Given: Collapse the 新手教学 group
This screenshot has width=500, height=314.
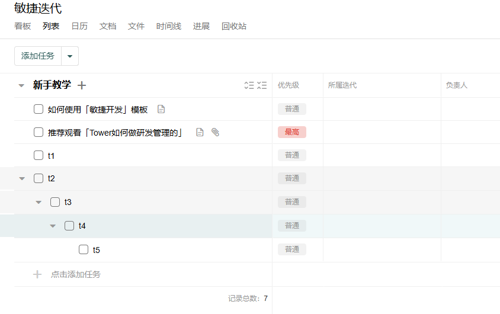Looking at the screenshot, I should (21, 85).
